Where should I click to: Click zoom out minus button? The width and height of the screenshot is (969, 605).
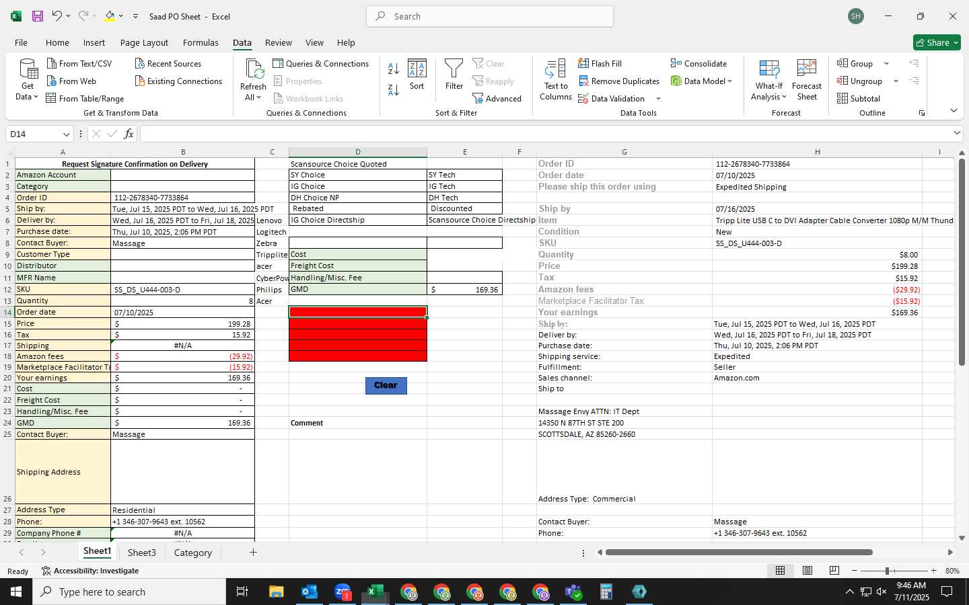click(855, 571)
